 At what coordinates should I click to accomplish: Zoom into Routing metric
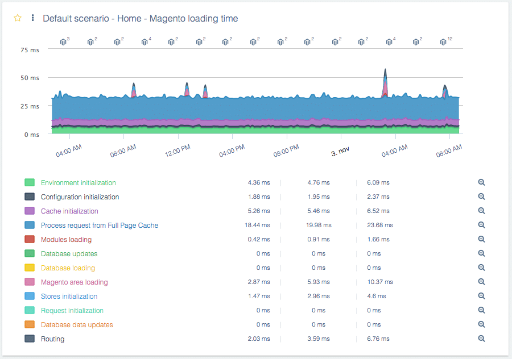click(481, 339)
